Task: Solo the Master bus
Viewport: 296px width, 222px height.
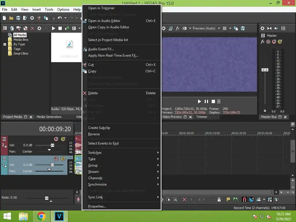Action: 280,42
